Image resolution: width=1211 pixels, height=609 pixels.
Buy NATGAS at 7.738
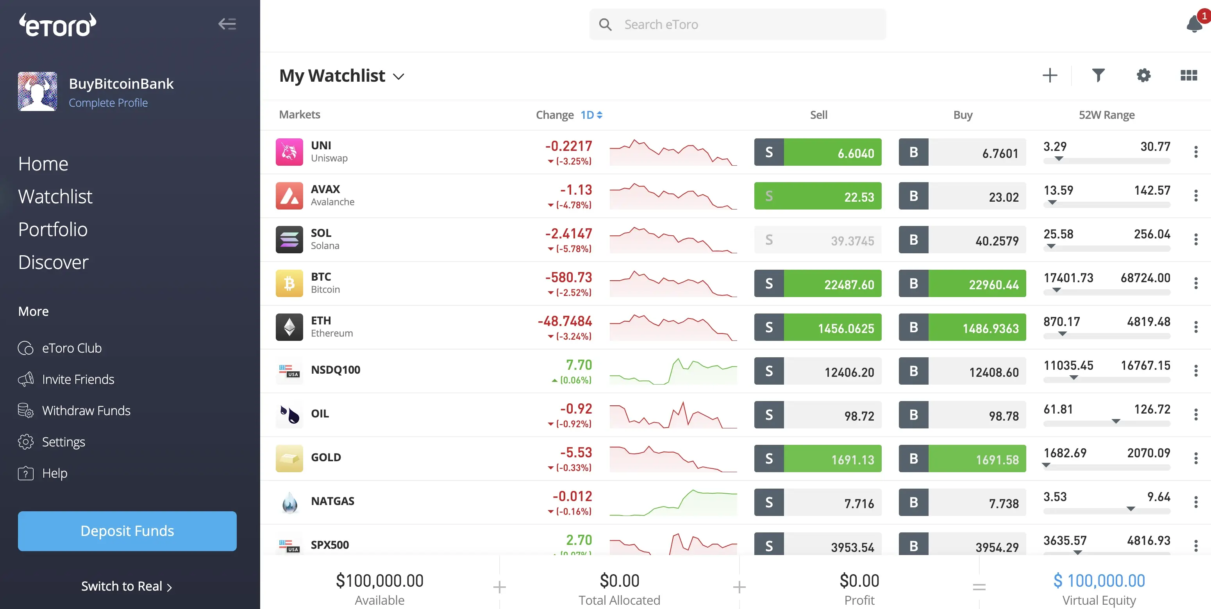click(x=962, y=502)
